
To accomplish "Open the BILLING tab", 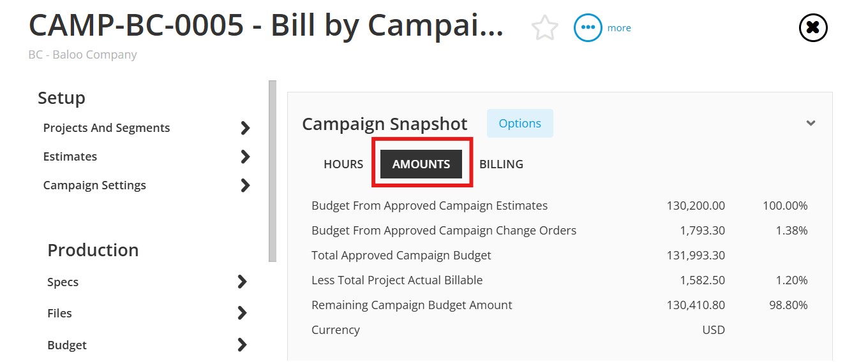I will pyautogui.click(x=501, y=164).
